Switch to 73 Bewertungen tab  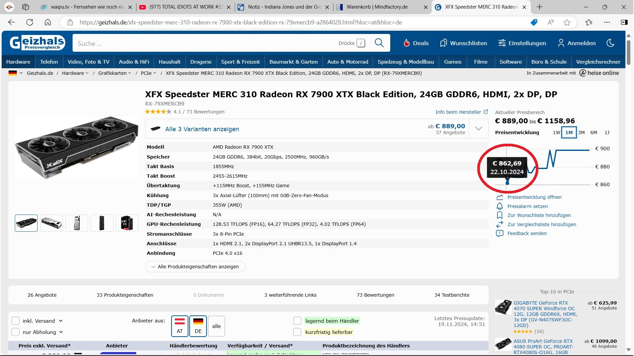[x=375, y=295]
